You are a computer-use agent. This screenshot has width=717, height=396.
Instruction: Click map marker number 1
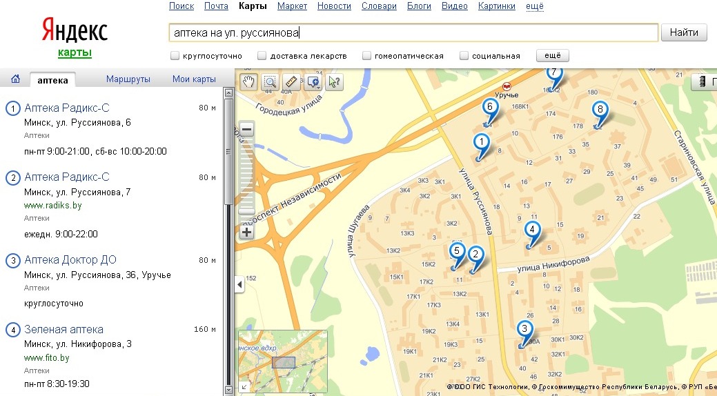(481, 141)
